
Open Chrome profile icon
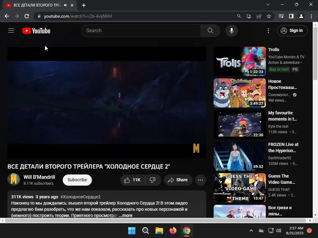coord(301,16)
